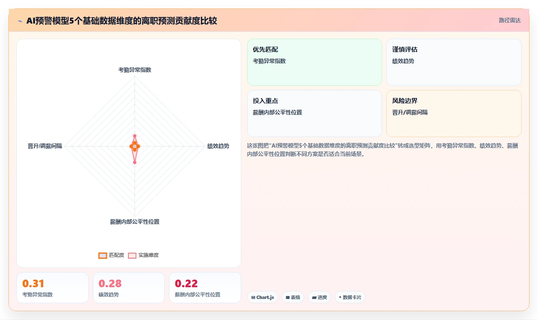Click the 薪酬内部公平性位置 radar axis label
This screenshot has height=320, width=538.
tap(134, 222)
